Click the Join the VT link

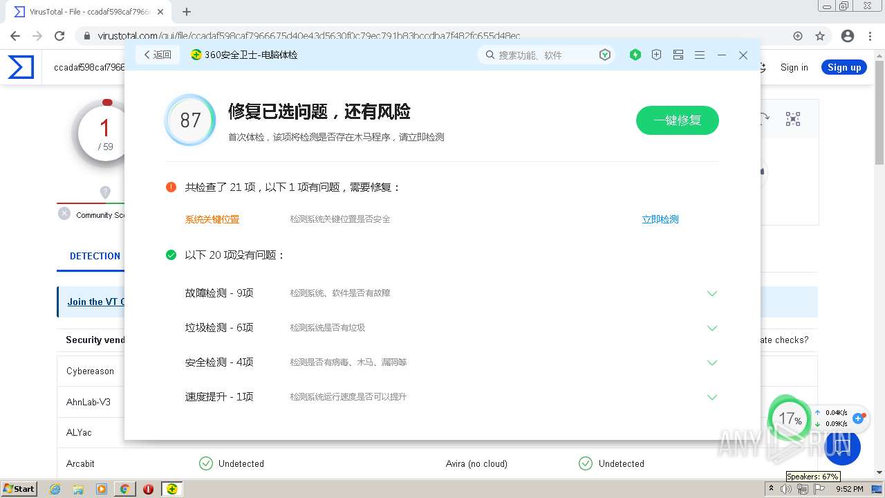pyautogui.click(x=95, y=302)
